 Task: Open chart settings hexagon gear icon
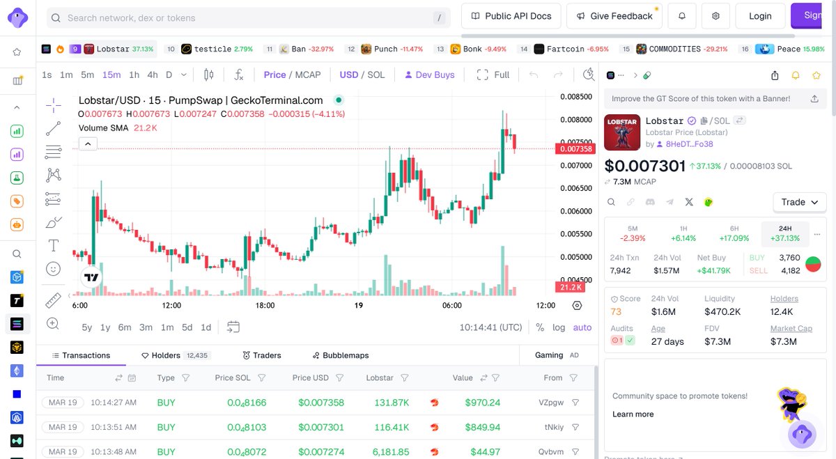577,305
